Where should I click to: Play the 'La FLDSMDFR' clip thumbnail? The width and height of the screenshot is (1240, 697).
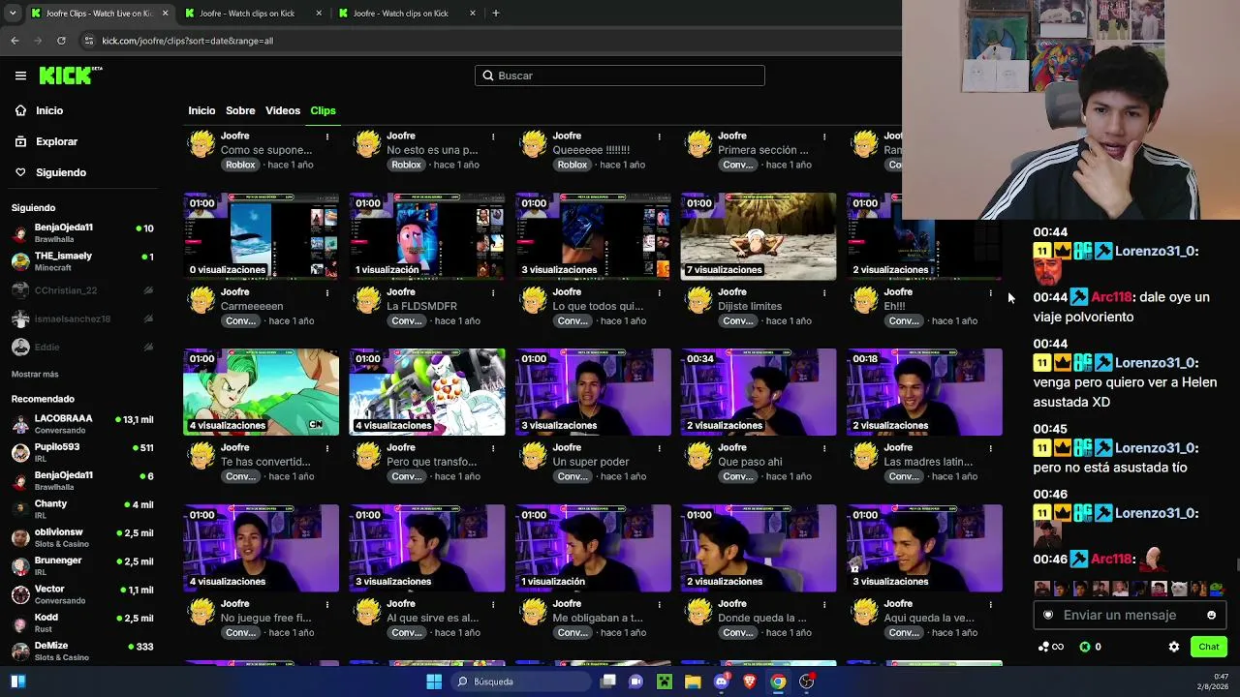click(427, 237)
